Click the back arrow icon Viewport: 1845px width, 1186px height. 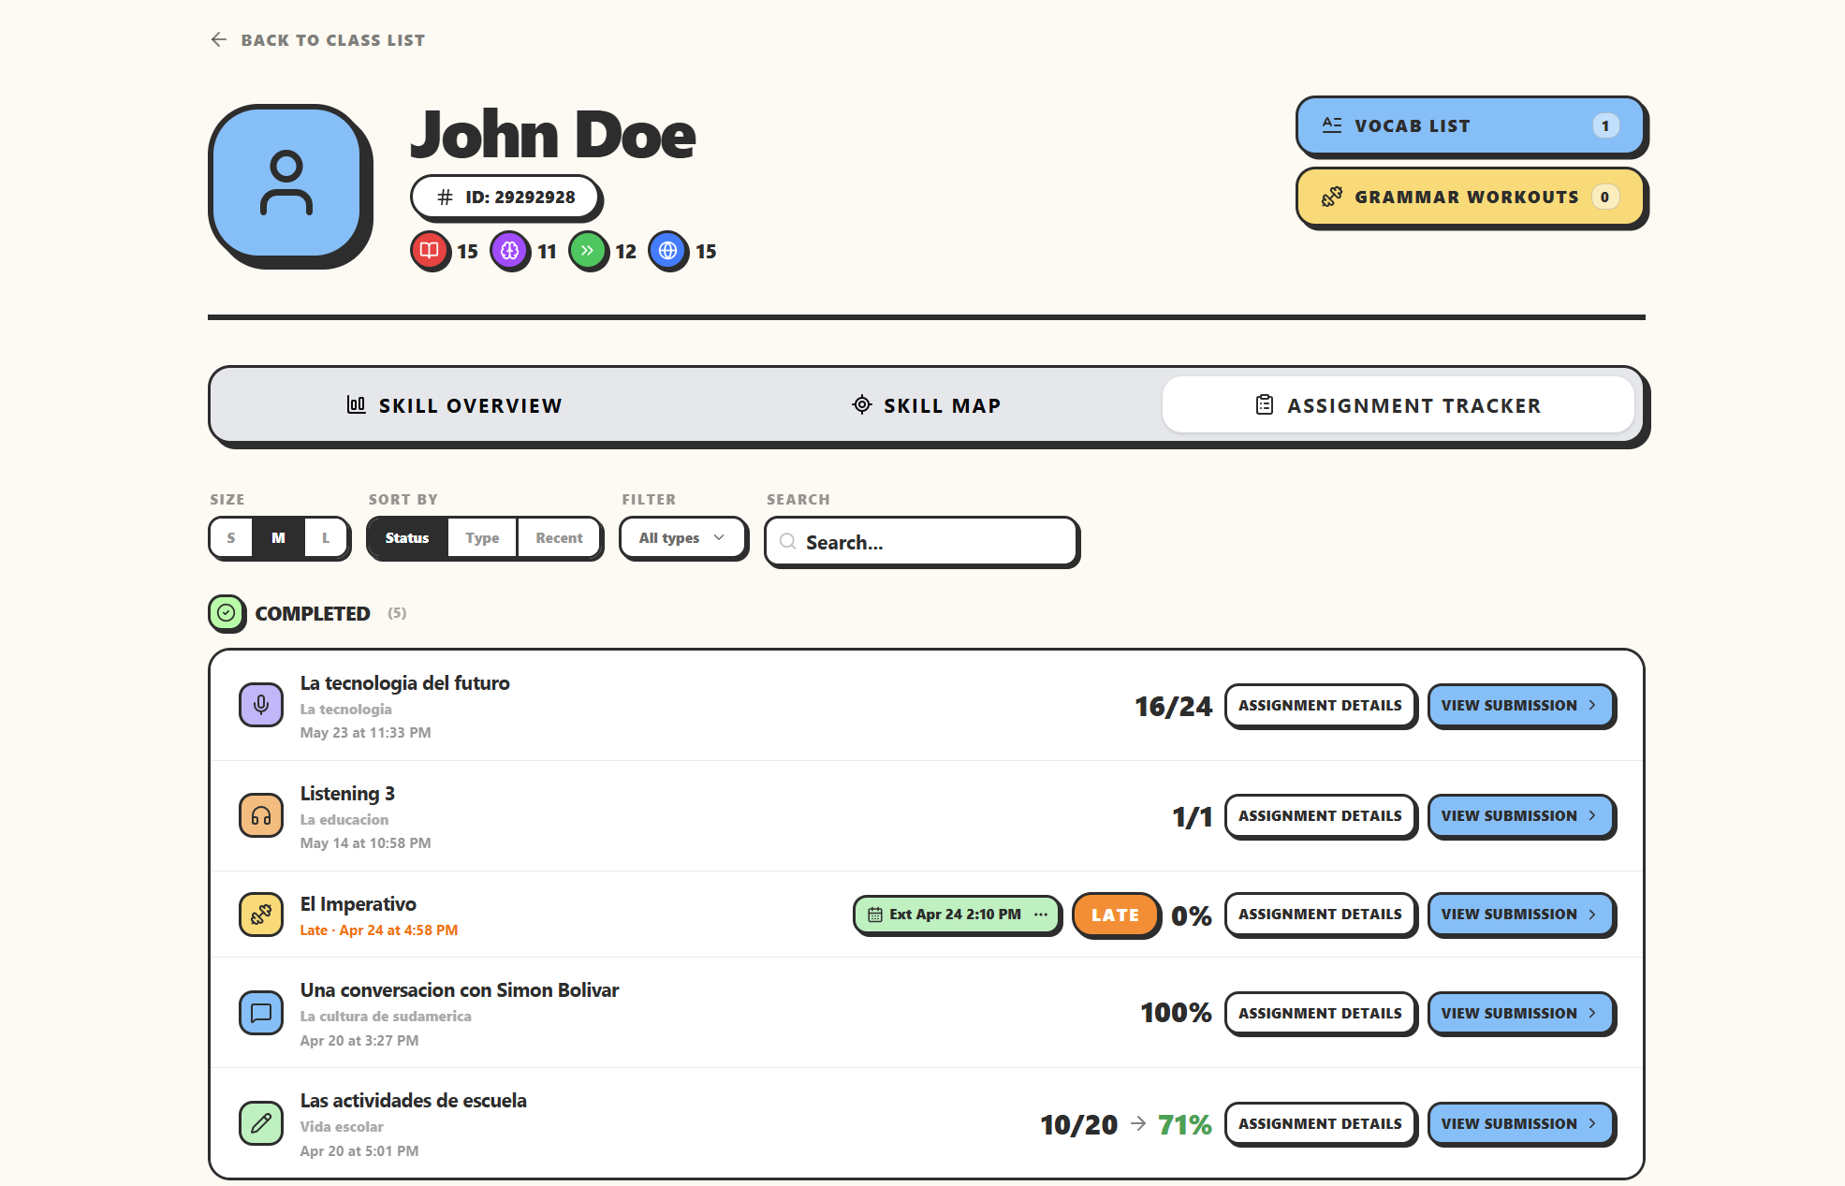(219, 39)
